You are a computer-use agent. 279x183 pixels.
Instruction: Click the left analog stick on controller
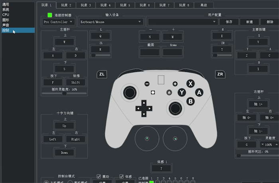[x=130, y=93]
